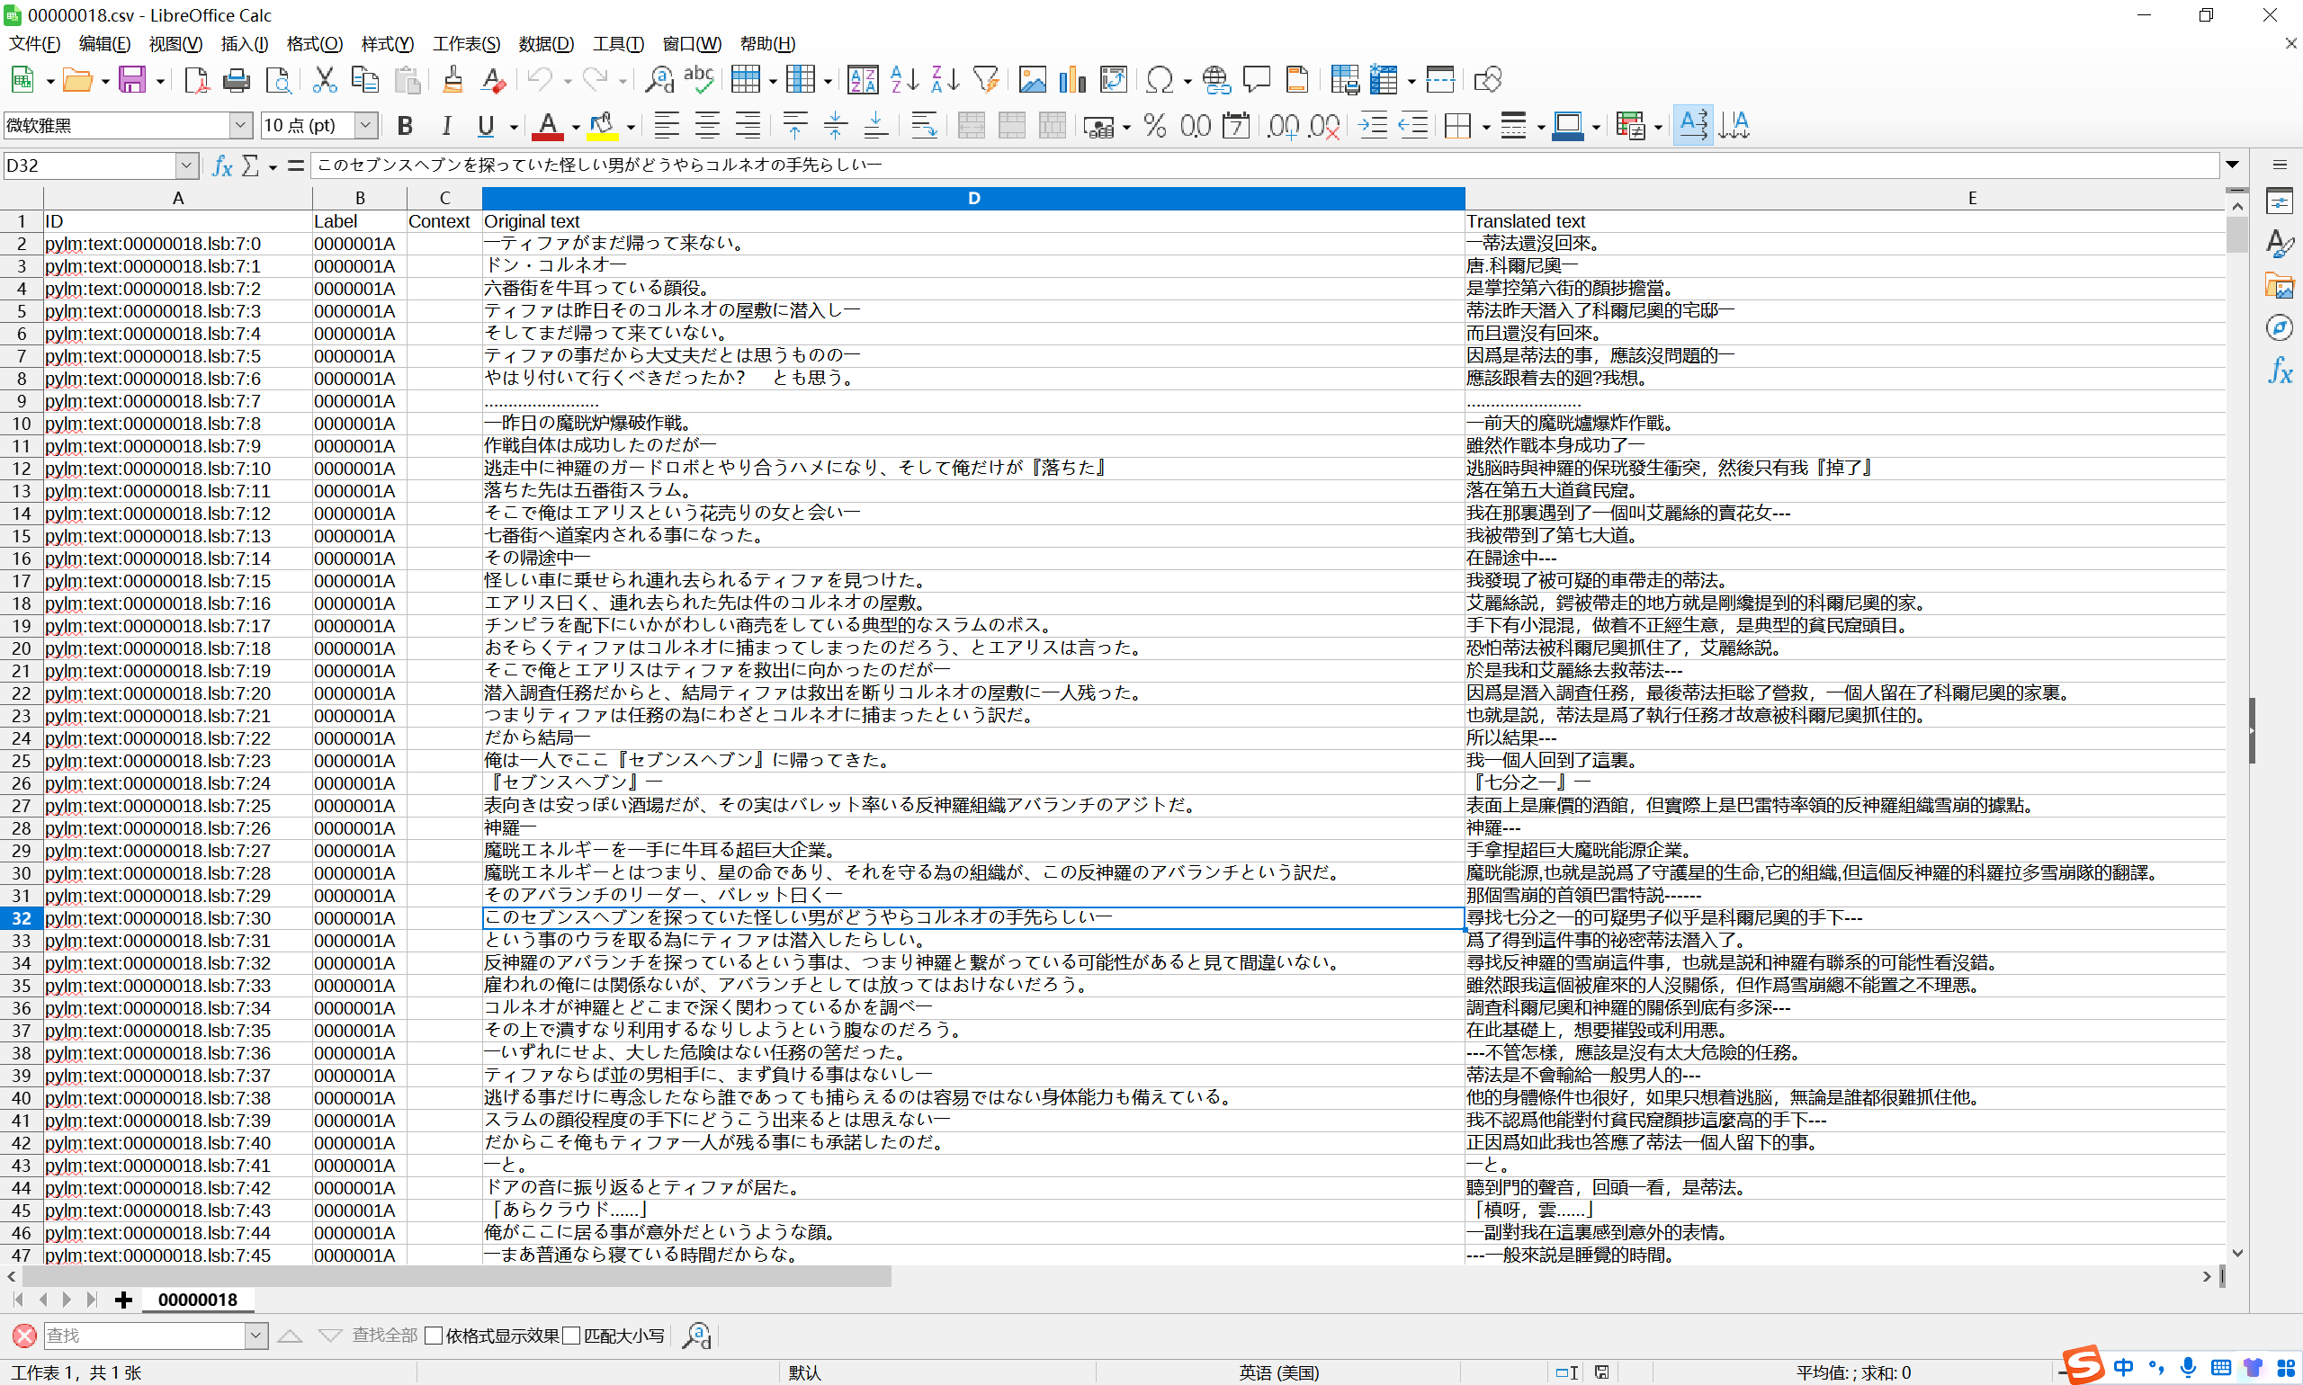Open the Gallery in the sidebar
This screenshot has width=2303, height=1385.
click(2281, 285)
